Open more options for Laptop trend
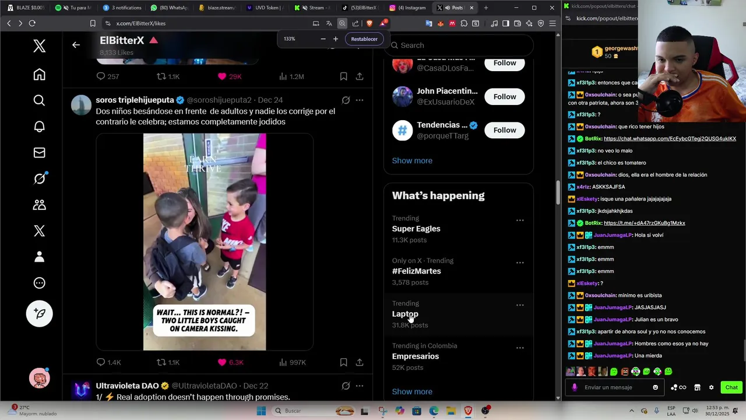Viewport: 746px width, 420px height. 520,305
